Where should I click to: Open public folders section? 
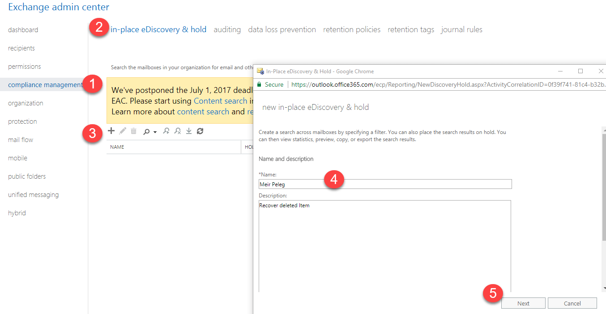click(x=27, y=176)
